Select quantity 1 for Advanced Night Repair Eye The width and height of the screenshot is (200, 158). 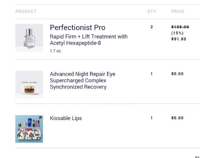coord(152,74)
